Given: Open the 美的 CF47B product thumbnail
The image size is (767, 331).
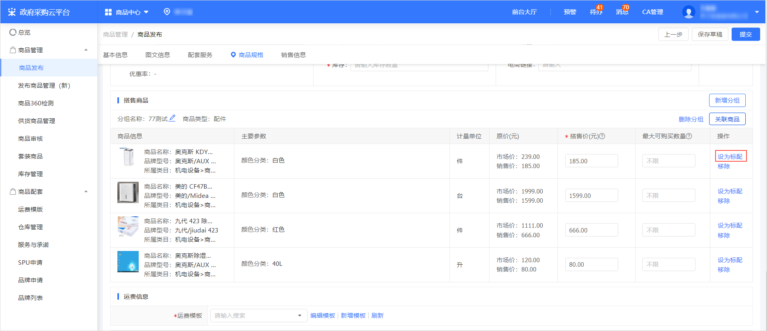Looking at the screenshot, I should 128,192.
